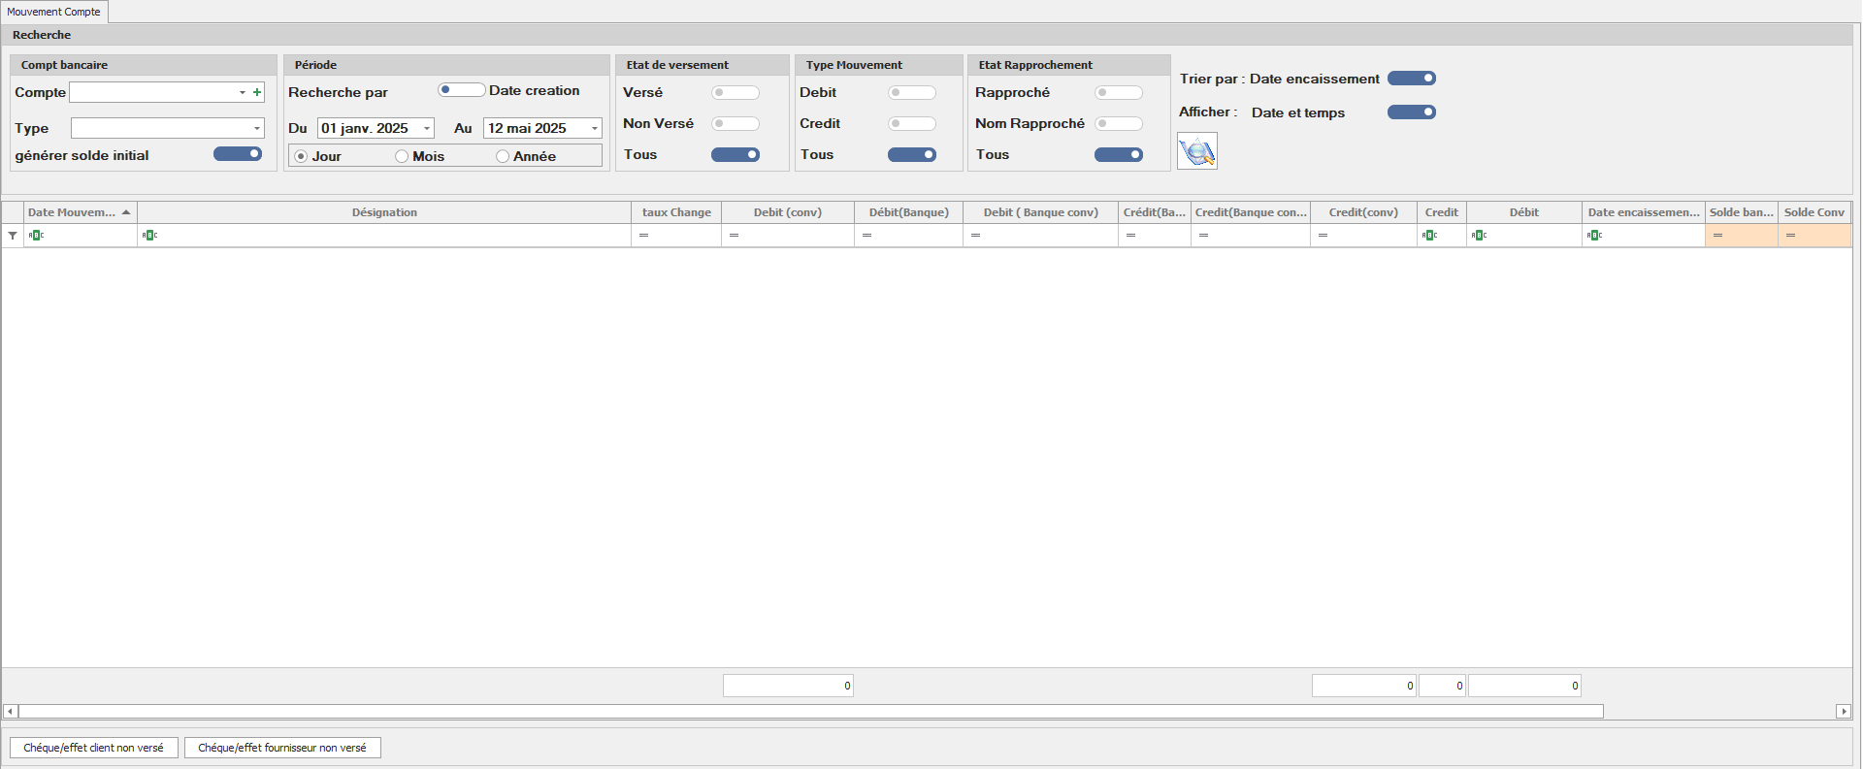Enable the Versé payment status toggle

[735, 93]
